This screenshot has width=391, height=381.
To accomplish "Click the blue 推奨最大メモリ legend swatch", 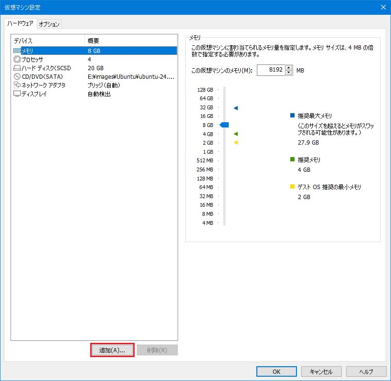I will 293,115.
